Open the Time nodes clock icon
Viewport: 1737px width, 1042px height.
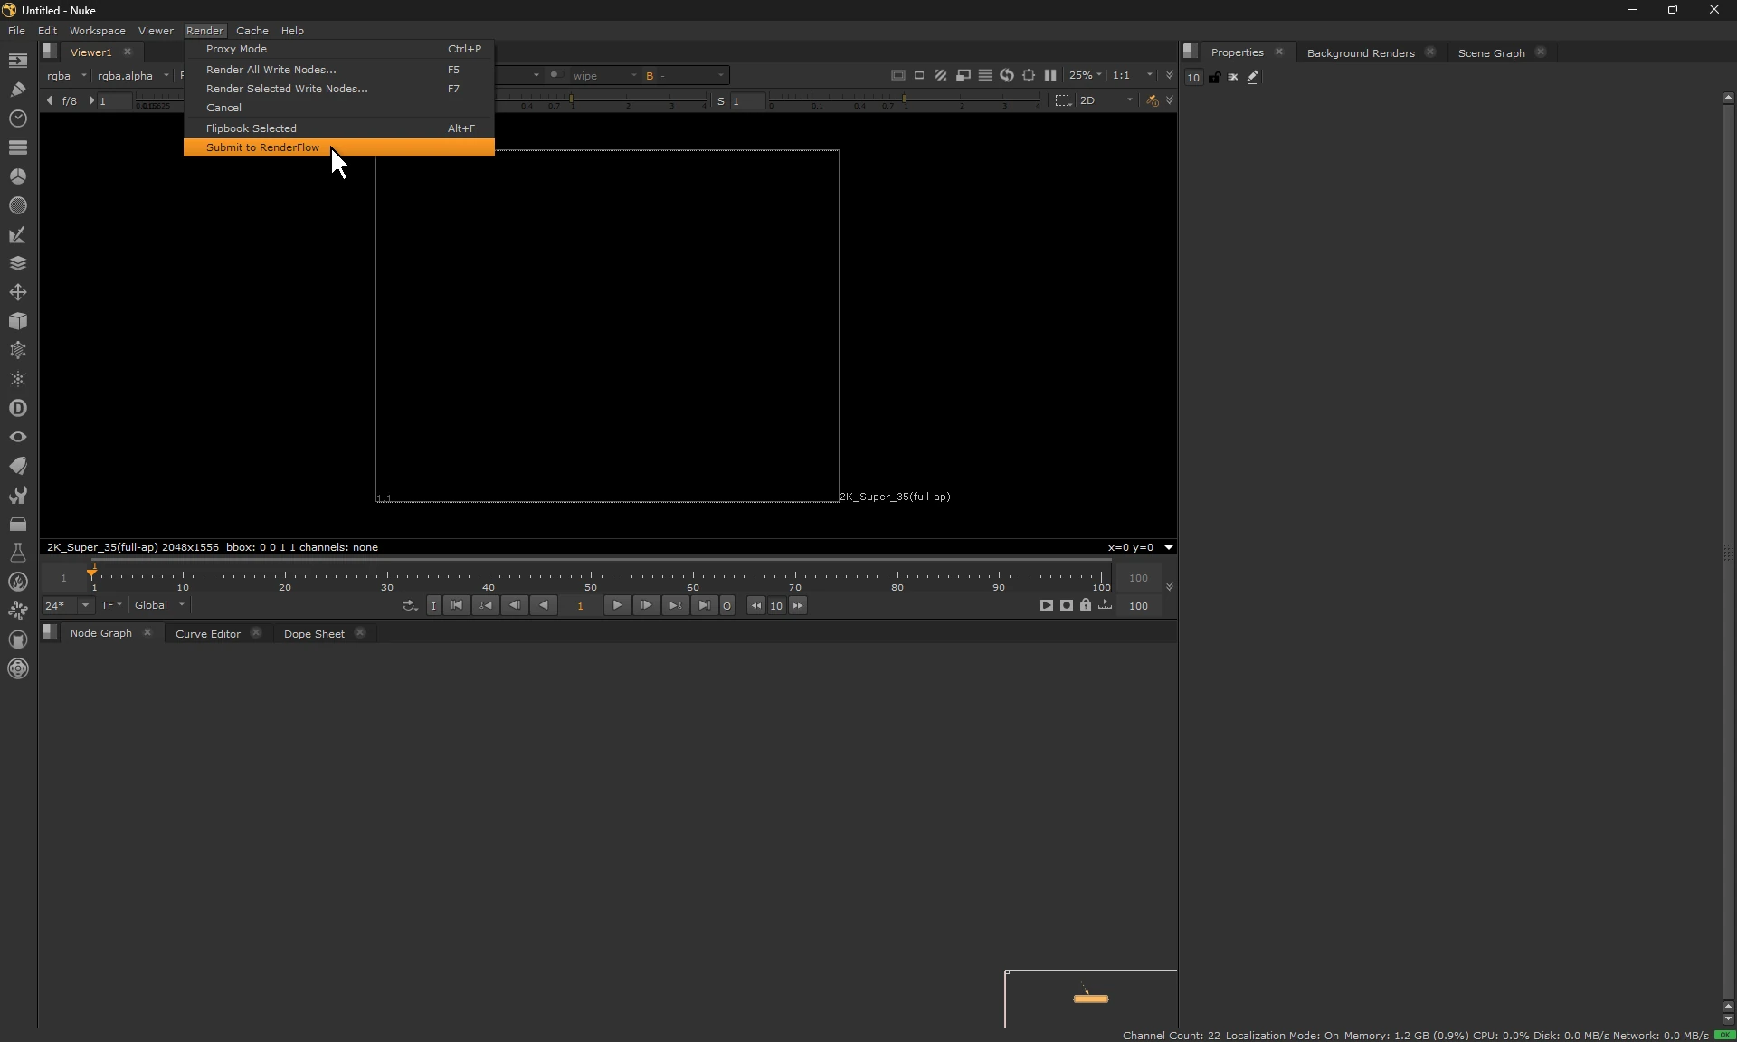18,118
